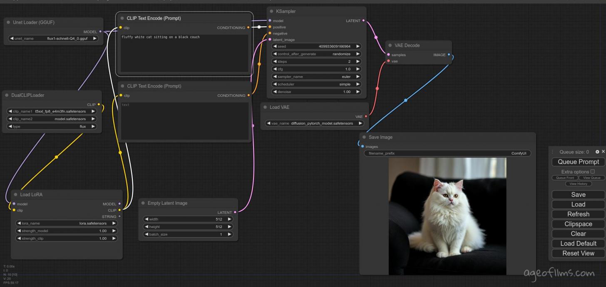Image resolution: width=606 pixels, height=287 pixels.
Task: Click Queue Prompt to generate
Action: pos(578,162)
